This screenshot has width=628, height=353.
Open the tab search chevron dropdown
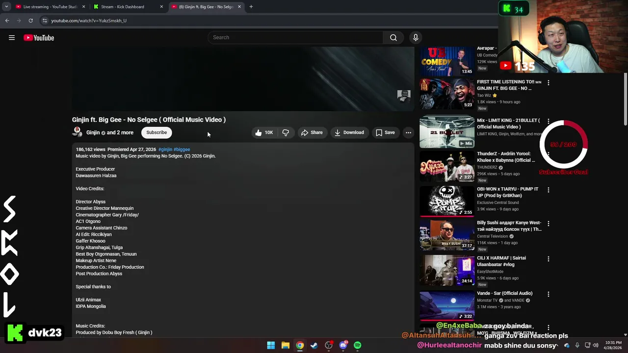[6, 7]
